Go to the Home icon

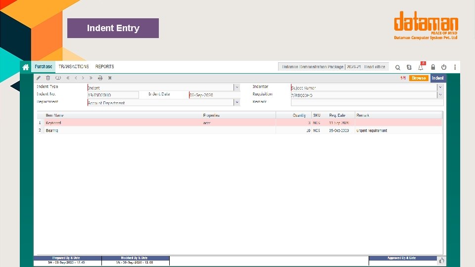(x=26, y=67)
